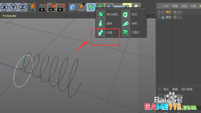Open the cube primitive objects dropdown

click(73, 7)
